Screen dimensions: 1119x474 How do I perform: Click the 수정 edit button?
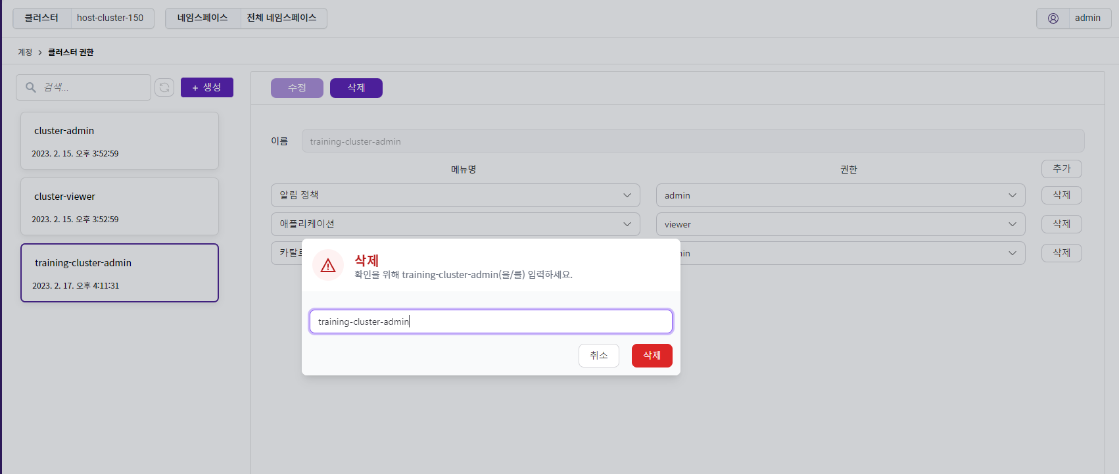[x=297, y=88]
